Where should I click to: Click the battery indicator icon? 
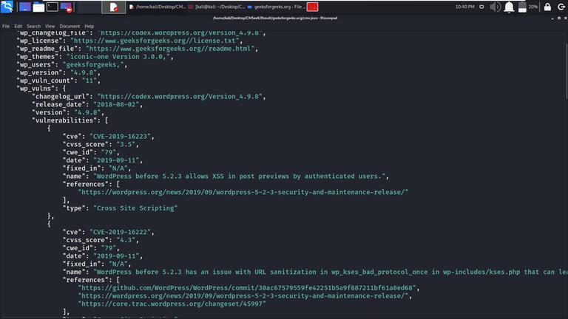(522, 7)
